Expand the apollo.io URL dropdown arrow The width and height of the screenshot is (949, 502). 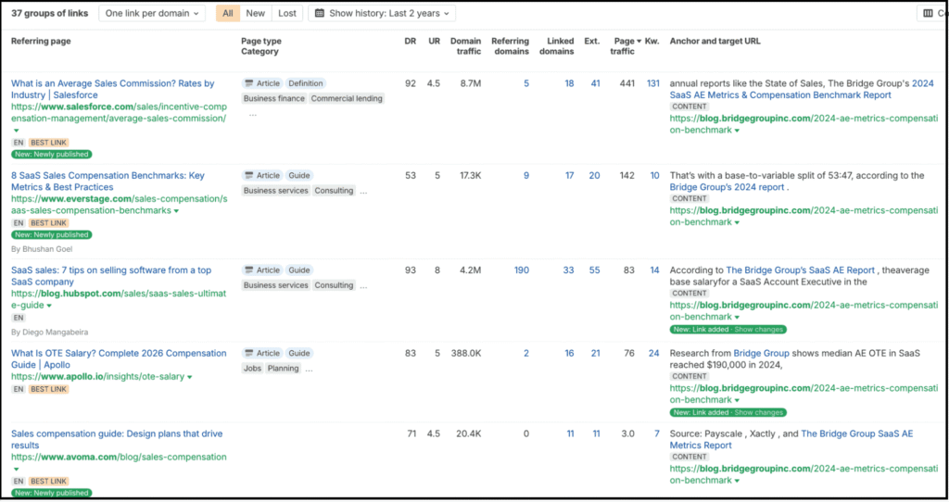pos(189,377)
